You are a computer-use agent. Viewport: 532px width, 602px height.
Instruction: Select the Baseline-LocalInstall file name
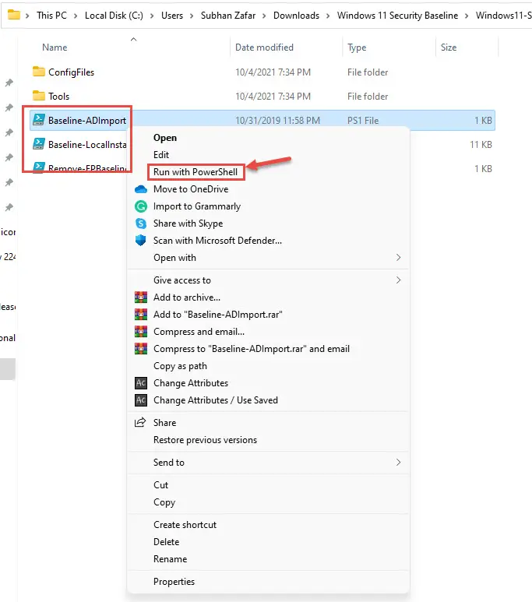pyautogui.click(x=87, y=144)
